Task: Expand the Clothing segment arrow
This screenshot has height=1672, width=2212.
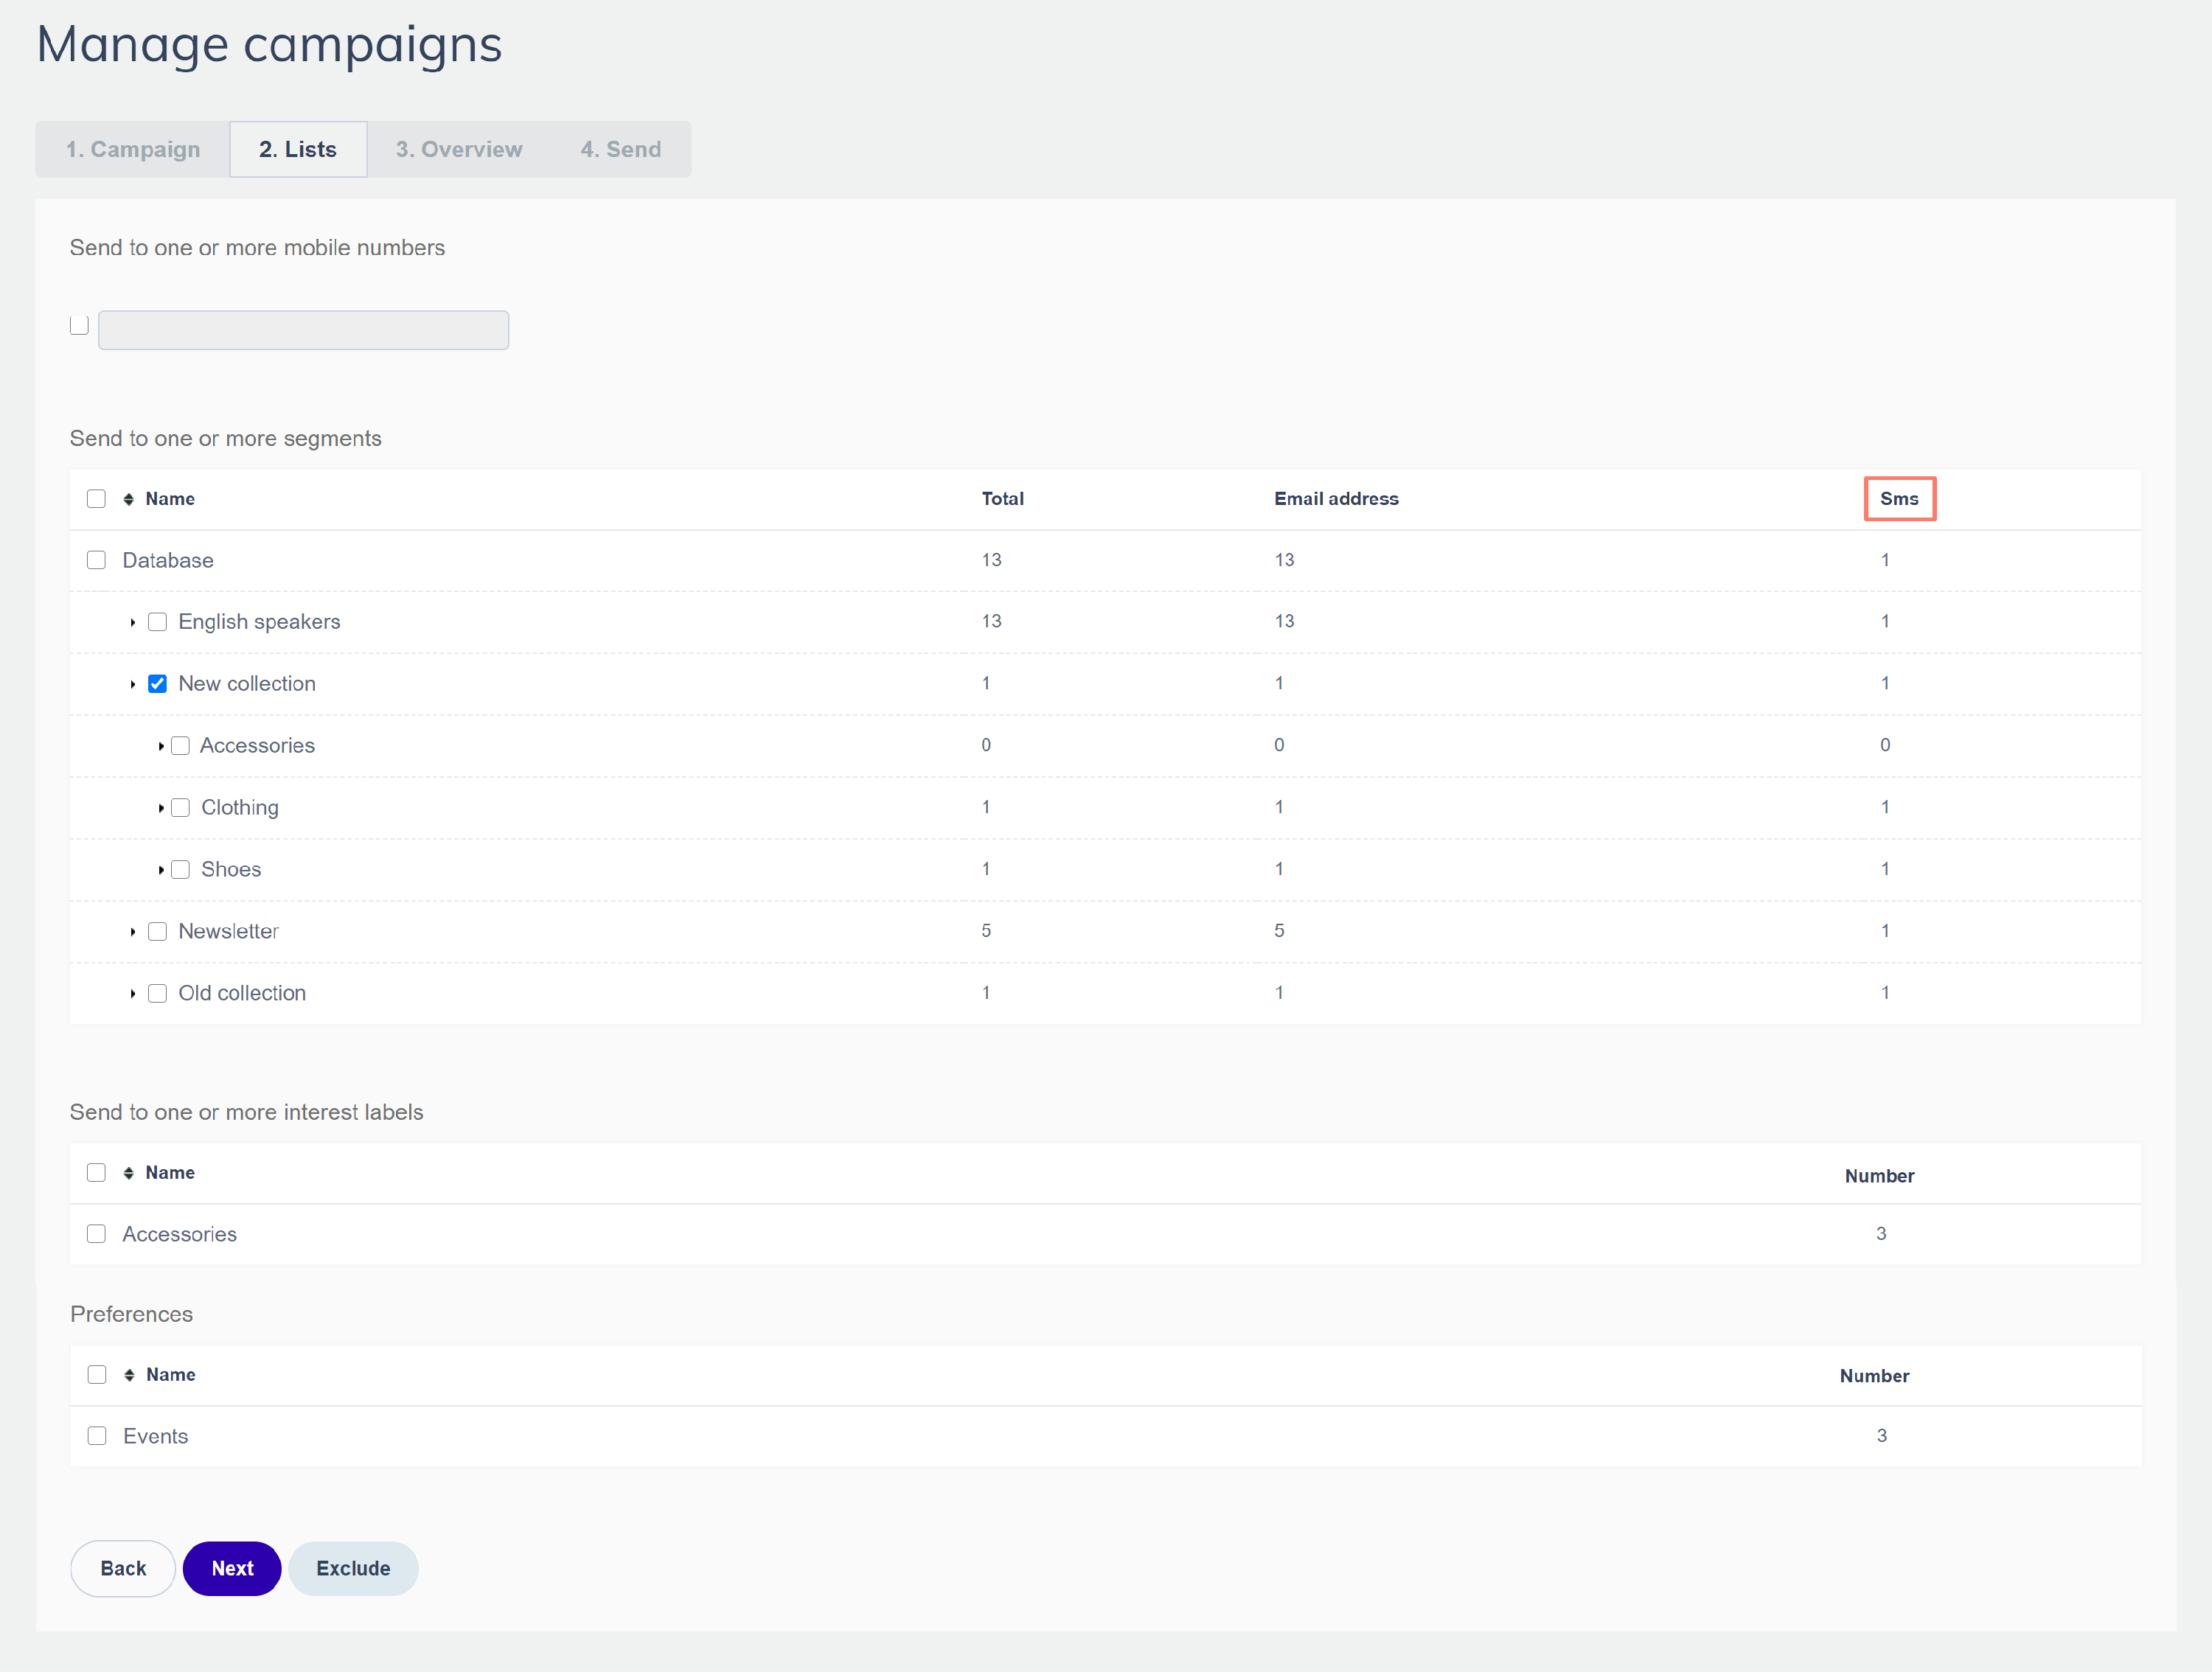Action: pyautogui.click(x=161, y=809)
